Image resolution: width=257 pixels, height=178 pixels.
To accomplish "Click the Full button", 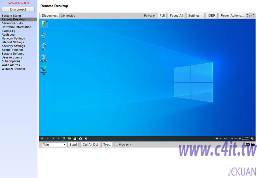I will (162, 16).
